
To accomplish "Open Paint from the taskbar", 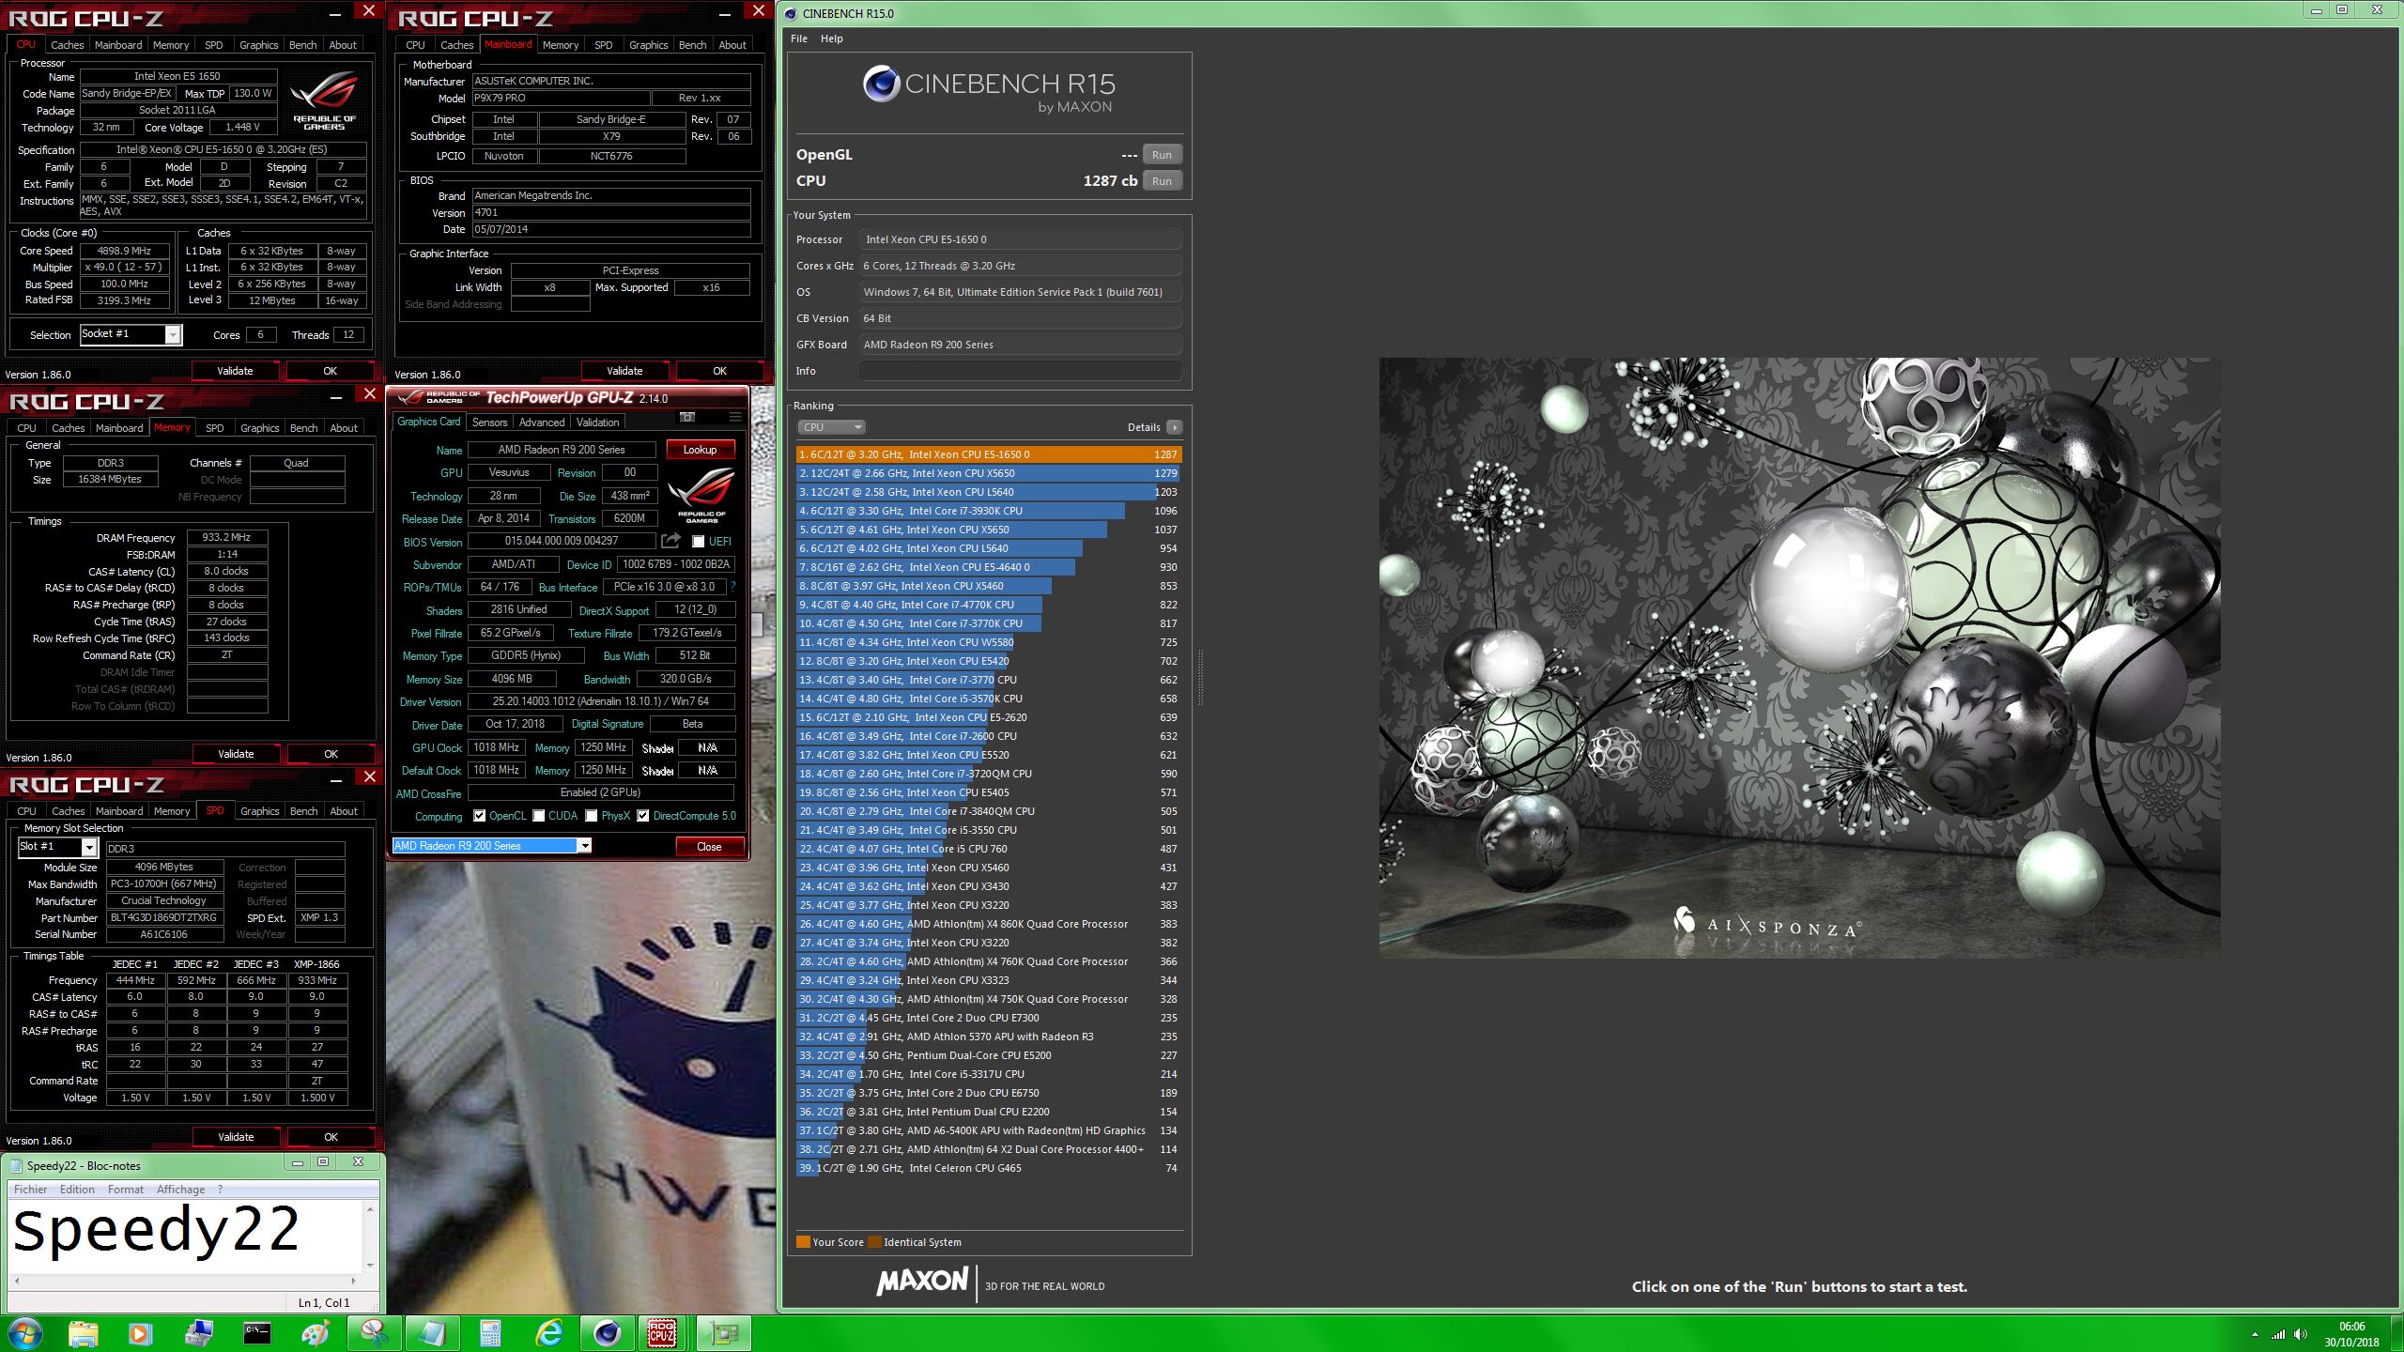I will 316,1333.
